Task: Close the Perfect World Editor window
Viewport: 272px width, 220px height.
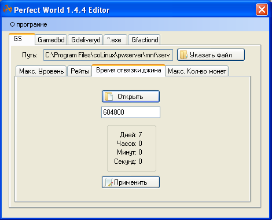Action: (262, 9)
